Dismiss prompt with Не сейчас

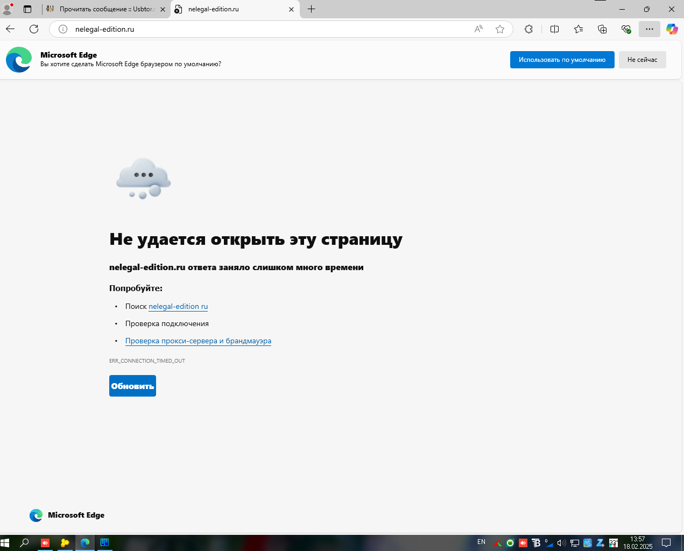pyautogui.click(x=642, y=60)
